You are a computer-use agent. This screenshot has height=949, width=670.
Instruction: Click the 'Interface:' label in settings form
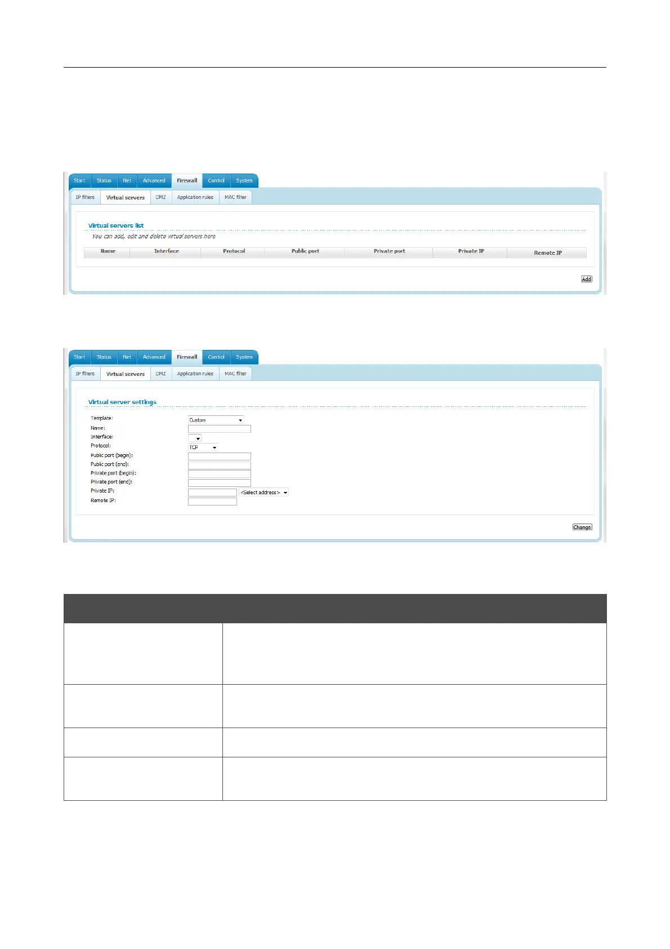point(102,437)
